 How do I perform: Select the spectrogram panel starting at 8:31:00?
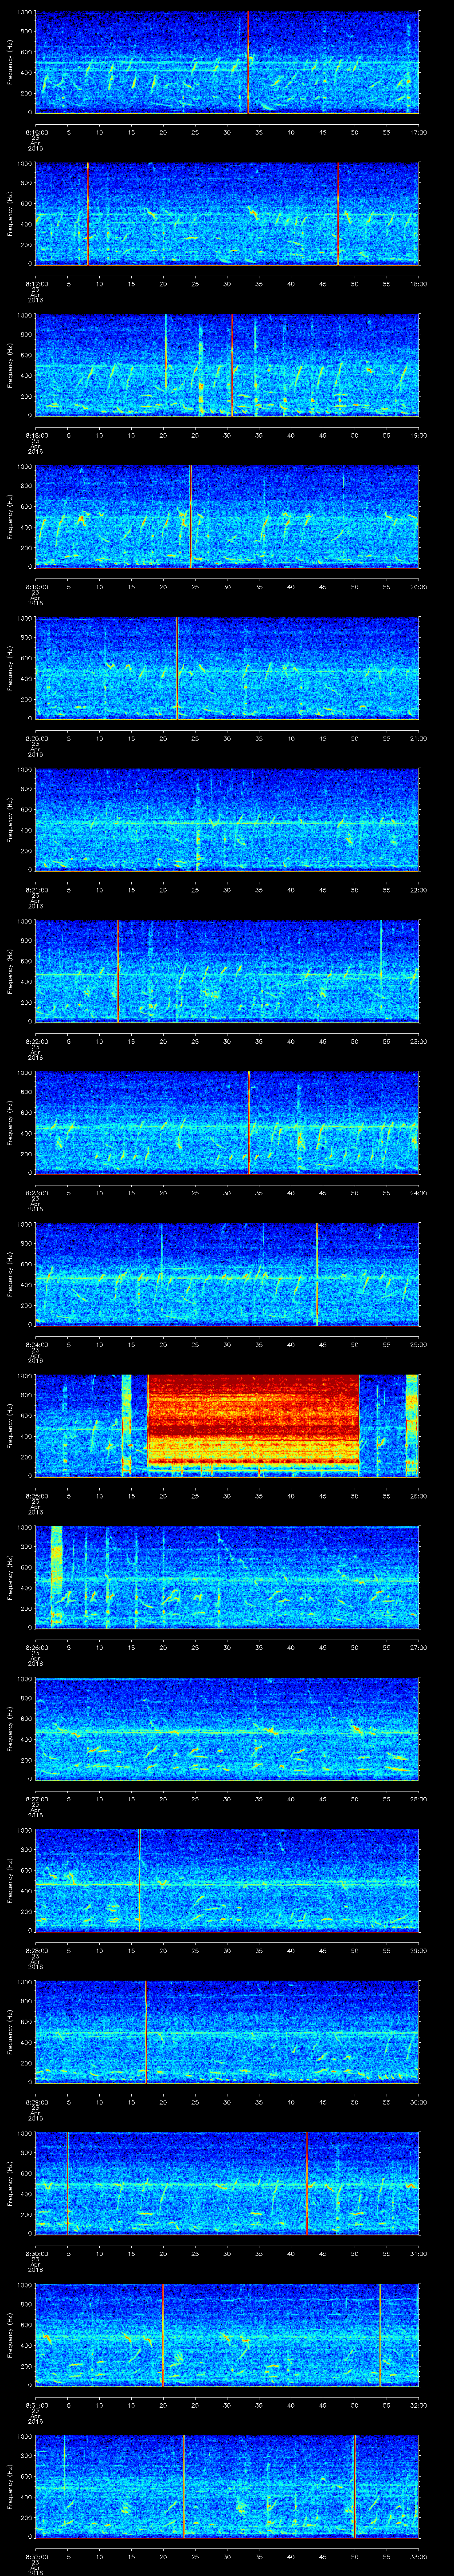tap(227, 2335)
